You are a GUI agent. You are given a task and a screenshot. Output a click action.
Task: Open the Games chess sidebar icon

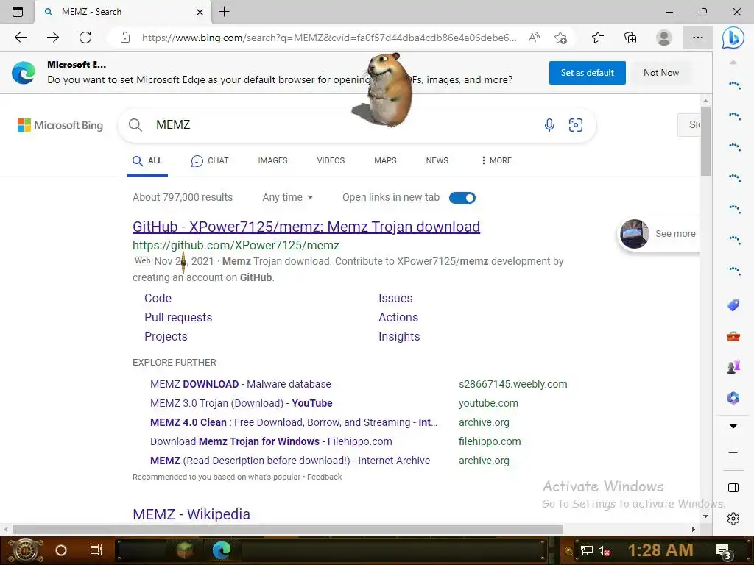pyautogui.click(x=733, y=367)
